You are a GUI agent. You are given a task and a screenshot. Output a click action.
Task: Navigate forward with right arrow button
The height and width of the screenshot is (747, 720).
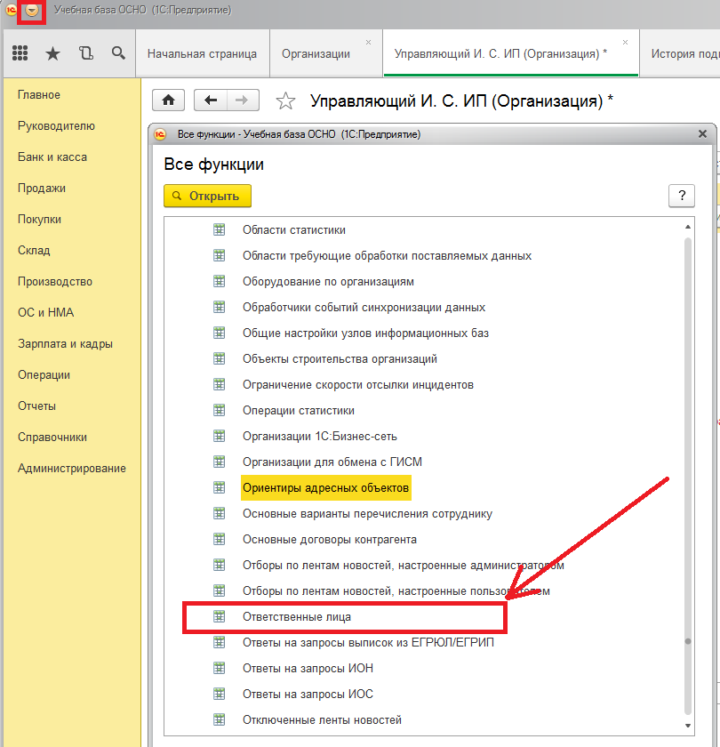pos(243,100)
